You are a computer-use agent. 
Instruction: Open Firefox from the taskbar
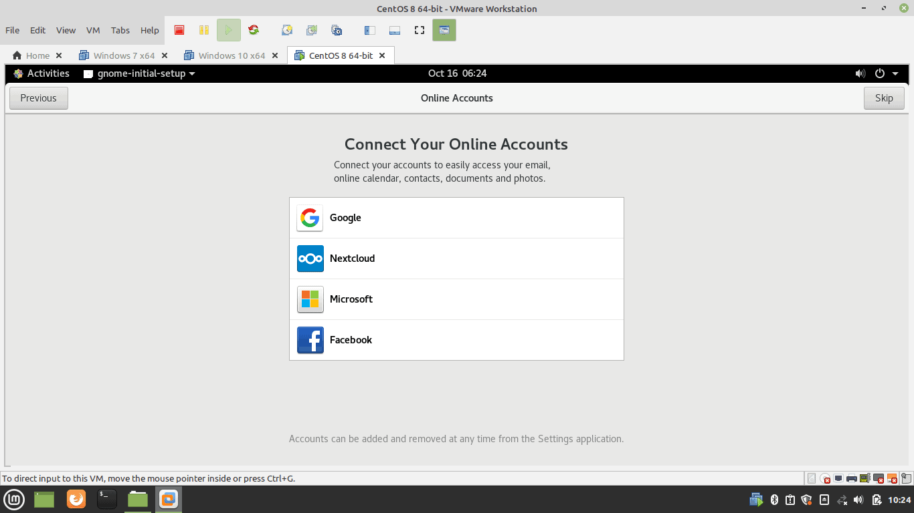click(x=76, y=499)
